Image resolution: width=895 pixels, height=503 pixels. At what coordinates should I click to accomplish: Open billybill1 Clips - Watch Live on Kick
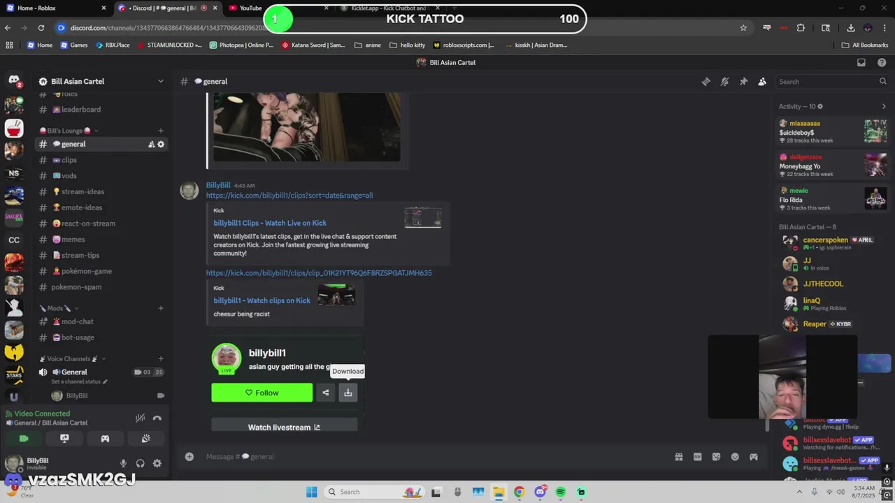(x=270, y=223)
